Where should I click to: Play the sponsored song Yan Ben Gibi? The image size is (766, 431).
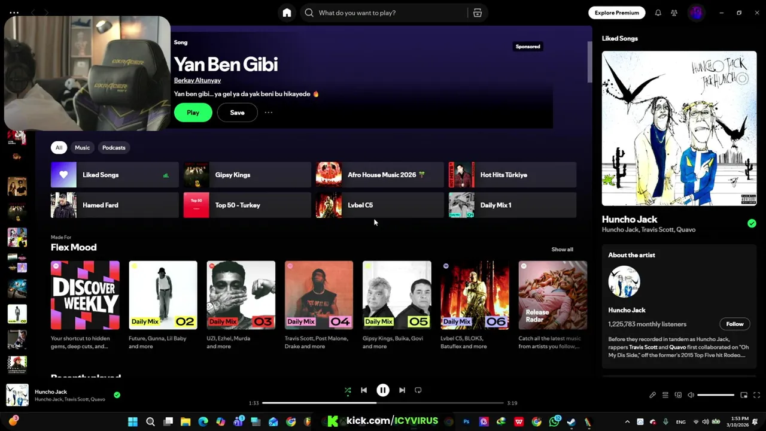pos(193,113)
